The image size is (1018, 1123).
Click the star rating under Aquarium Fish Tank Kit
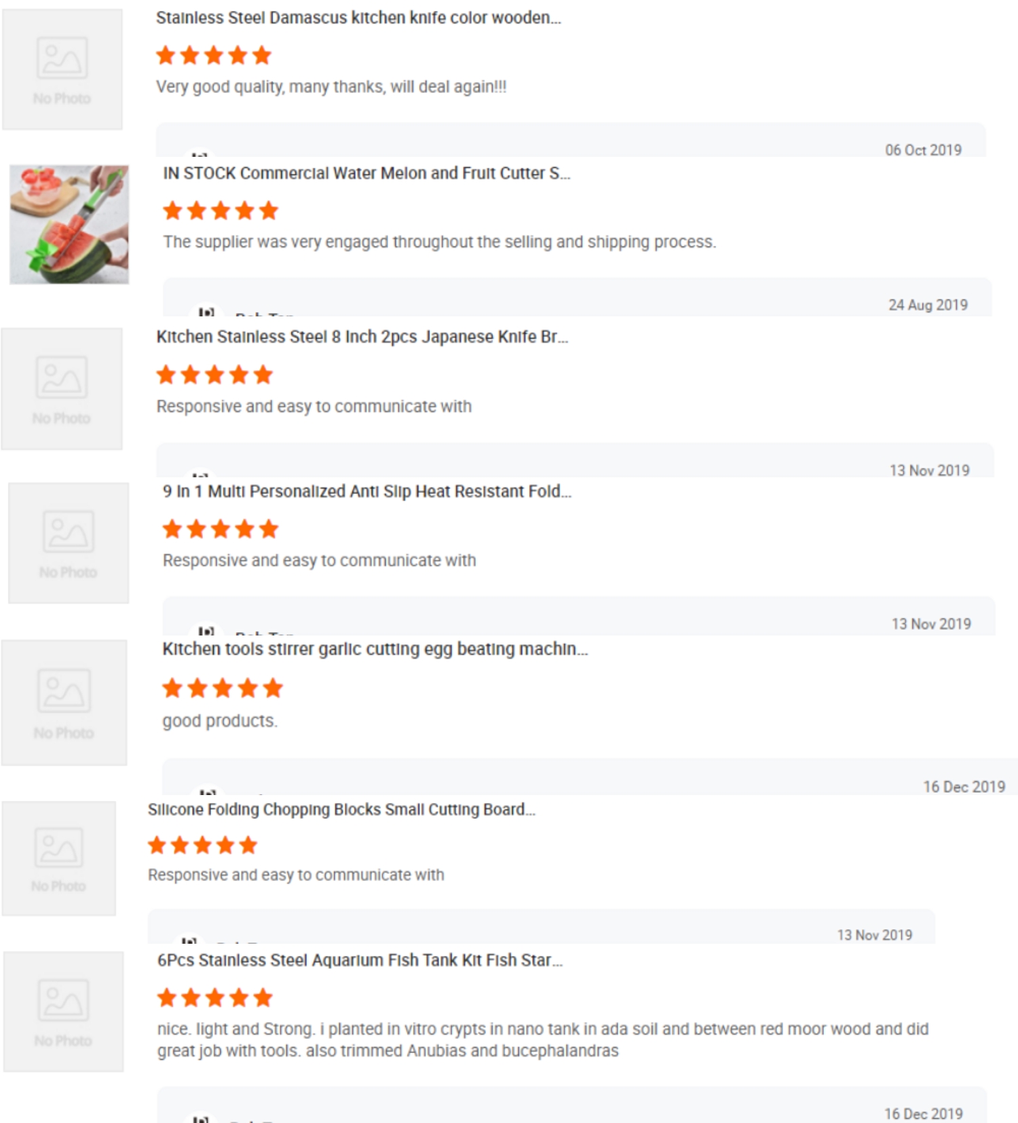pyautogui.click(x=214, y=998)
